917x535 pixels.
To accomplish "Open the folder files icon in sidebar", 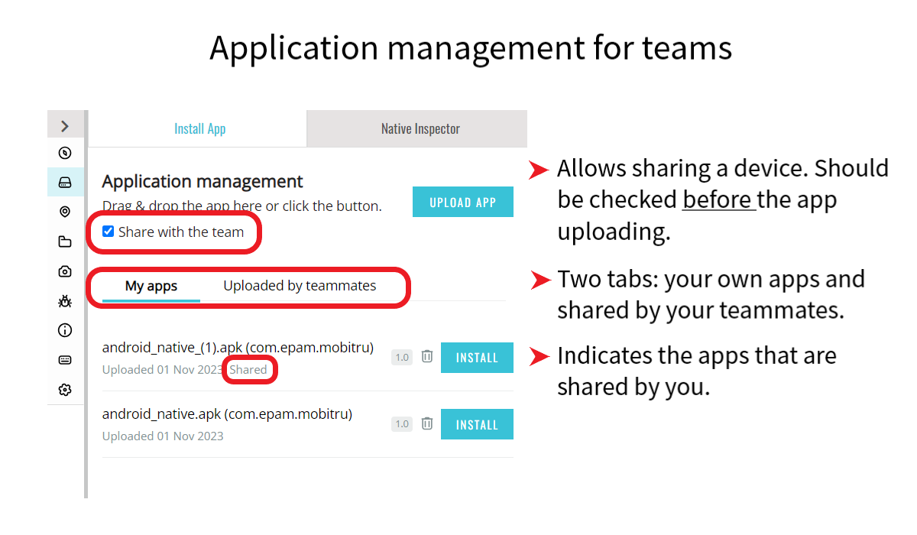I will coord(65,242).
